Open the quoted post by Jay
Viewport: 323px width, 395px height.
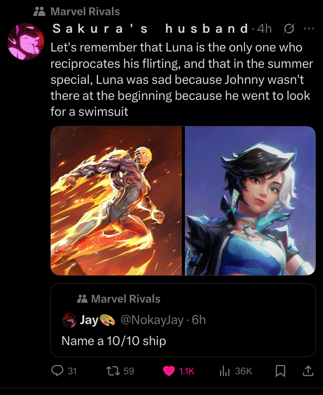(x=183, y=320)
